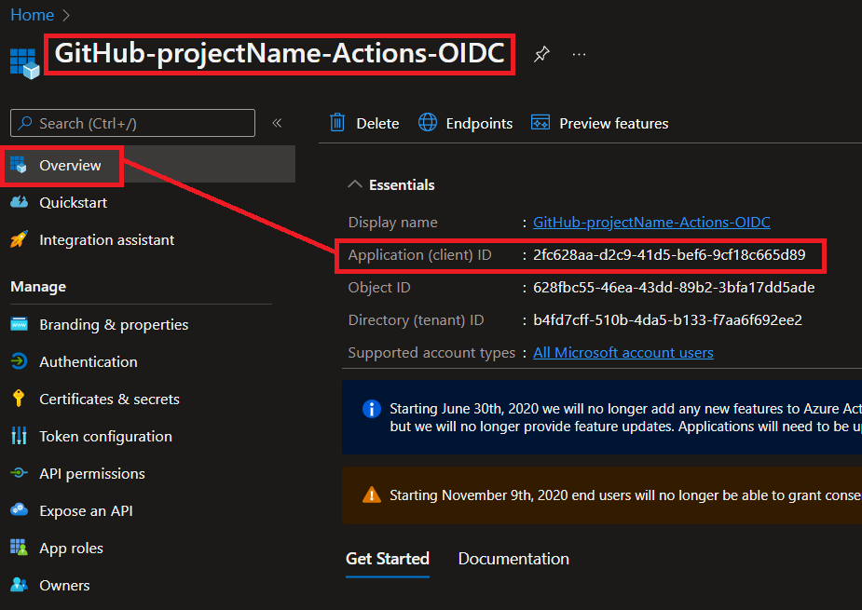Click the API permissions icon

[20, 473]
